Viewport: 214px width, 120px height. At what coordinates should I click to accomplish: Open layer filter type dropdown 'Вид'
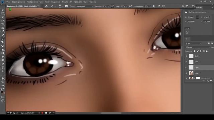pos(193,43)
